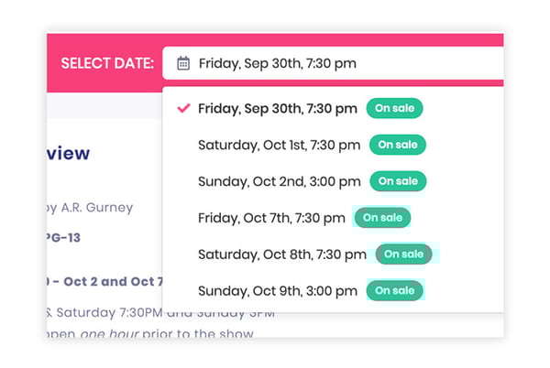
Task: Select Friday, Sep 30th, 7:30 pm option
Action: 278,109
